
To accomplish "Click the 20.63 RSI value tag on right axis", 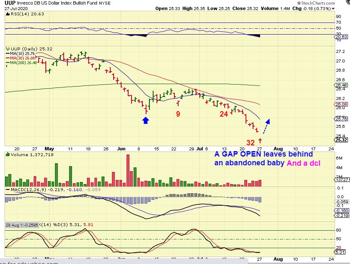I will click(341, 37).
